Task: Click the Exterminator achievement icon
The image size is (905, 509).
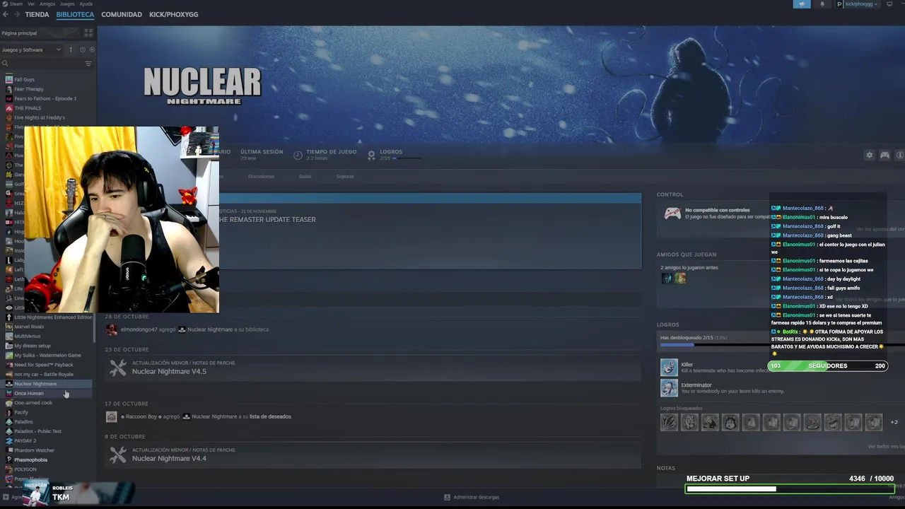Action: tap(669, 387)
